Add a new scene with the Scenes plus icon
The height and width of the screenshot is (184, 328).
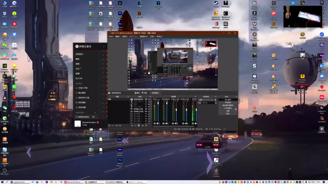(109, 126)
